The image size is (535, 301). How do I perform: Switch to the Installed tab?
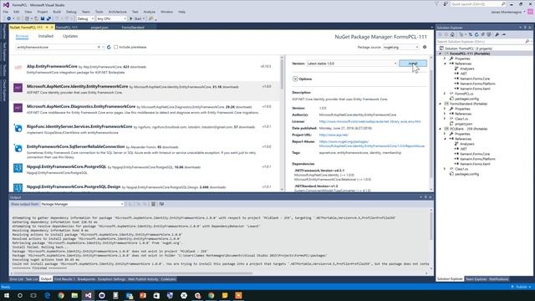point(46,36)
